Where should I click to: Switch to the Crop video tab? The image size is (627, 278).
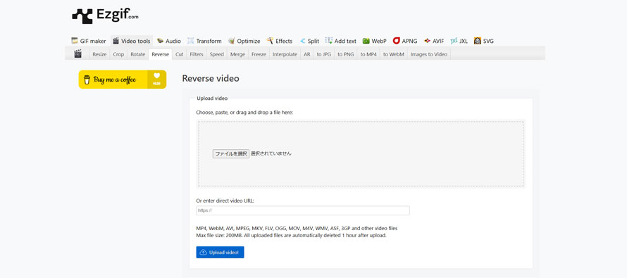click(x=118, y=54)
